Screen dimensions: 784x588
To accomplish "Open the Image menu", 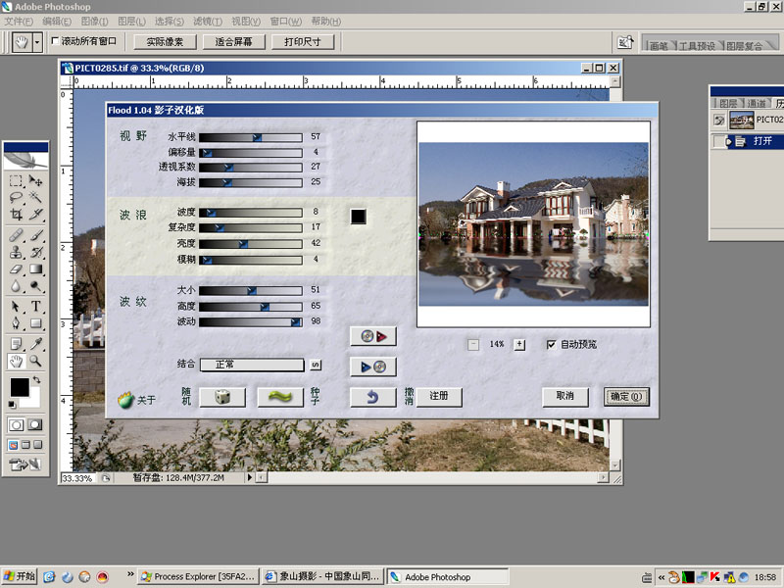I will coord(94,21).
